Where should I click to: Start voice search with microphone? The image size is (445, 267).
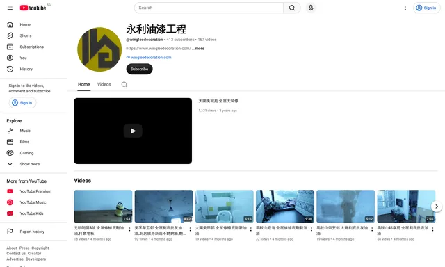point(311,8)
